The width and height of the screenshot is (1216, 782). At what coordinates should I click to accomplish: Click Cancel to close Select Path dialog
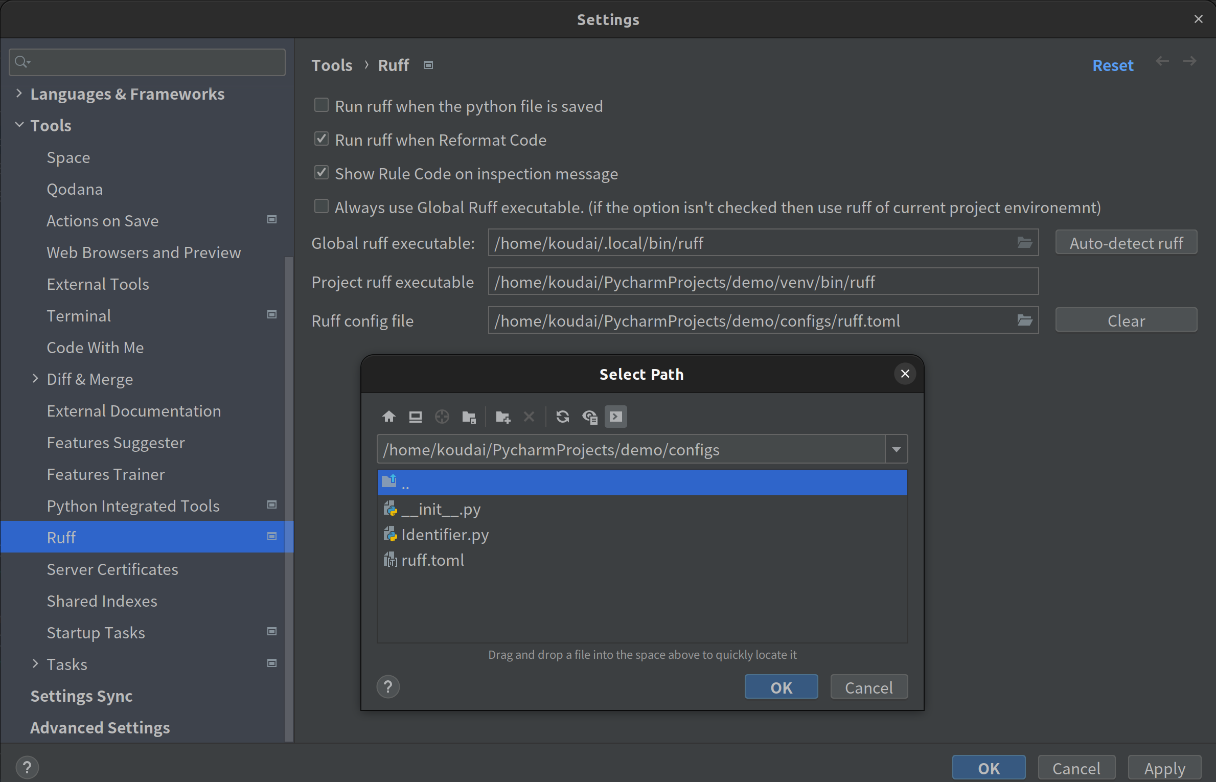868,687
